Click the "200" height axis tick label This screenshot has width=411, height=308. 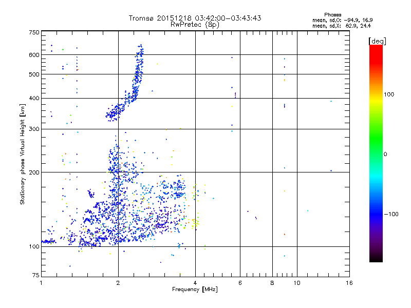pos(34,172)
